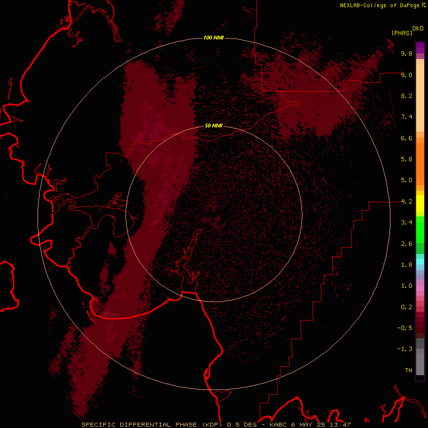Pick the pink band near 1.0 on scale
428x428 pixels.
[420, 288]
